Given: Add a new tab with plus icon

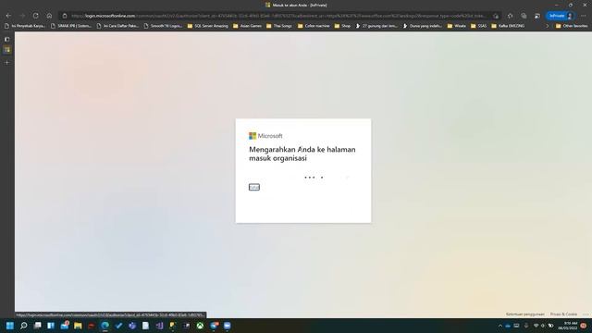Looking at the screenshot, I should (x=6, y=62).
